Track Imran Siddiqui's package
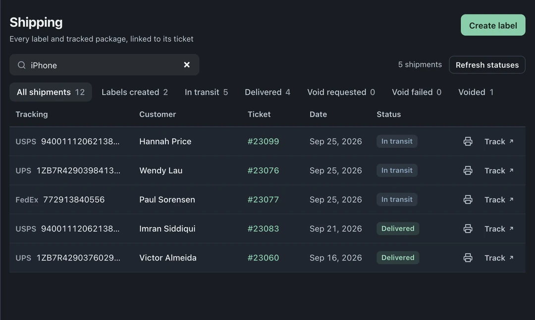 pyautogui.click(x=499, y=229)
